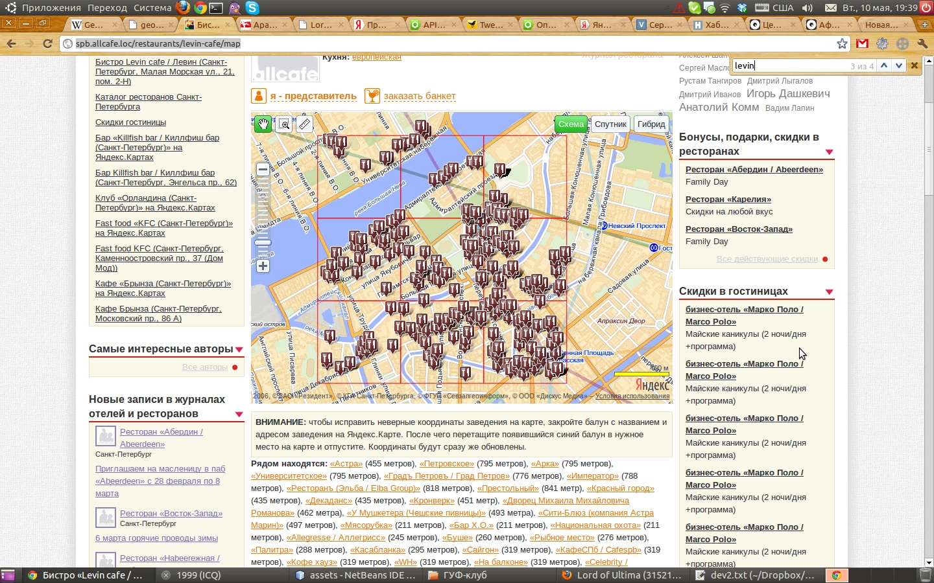Switch to «dev2.txt» taskbar window
This screenshot has height=583, width=934.
(x=756, y=575)
